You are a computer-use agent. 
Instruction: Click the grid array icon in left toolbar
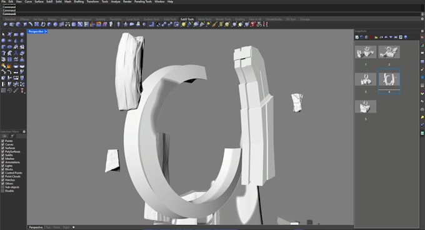pos(3,91)
